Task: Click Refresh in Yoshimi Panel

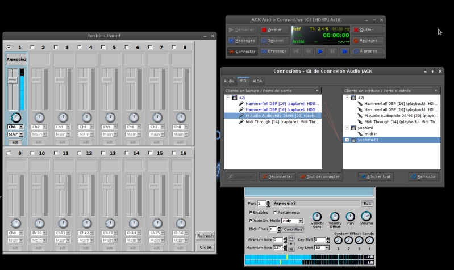Action: click(205, 236)
